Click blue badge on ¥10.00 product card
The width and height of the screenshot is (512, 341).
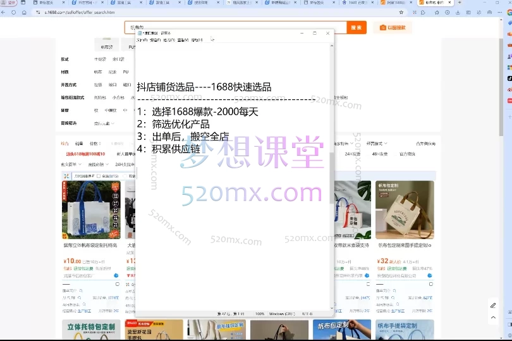click(116, 276)
